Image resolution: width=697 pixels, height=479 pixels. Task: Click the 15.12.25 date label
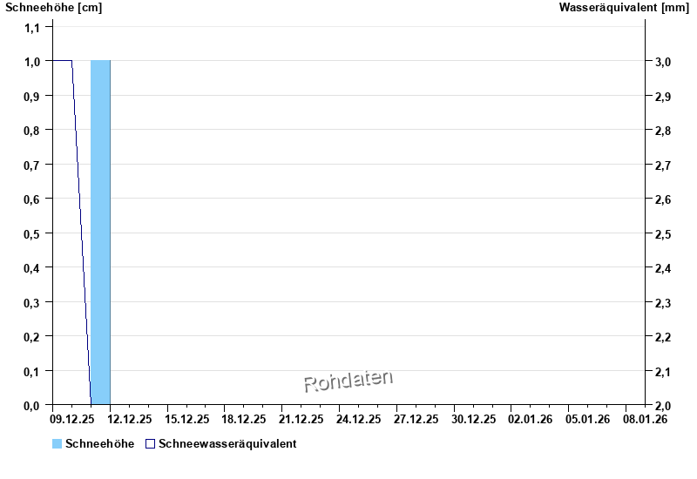click(x=187, y=419)
